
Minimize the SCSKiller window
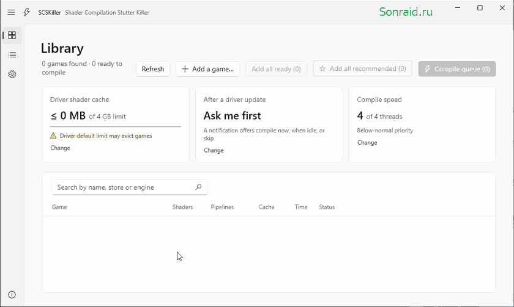(x=458, y=8)
